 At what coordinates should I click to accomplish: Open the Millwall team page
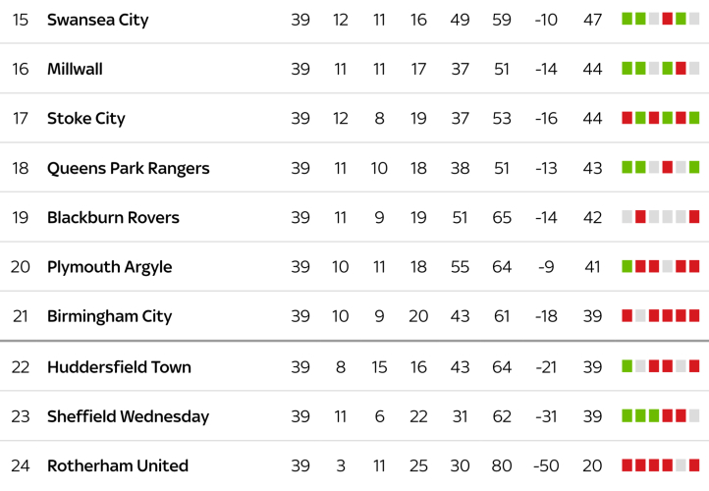tap(75, 69)
